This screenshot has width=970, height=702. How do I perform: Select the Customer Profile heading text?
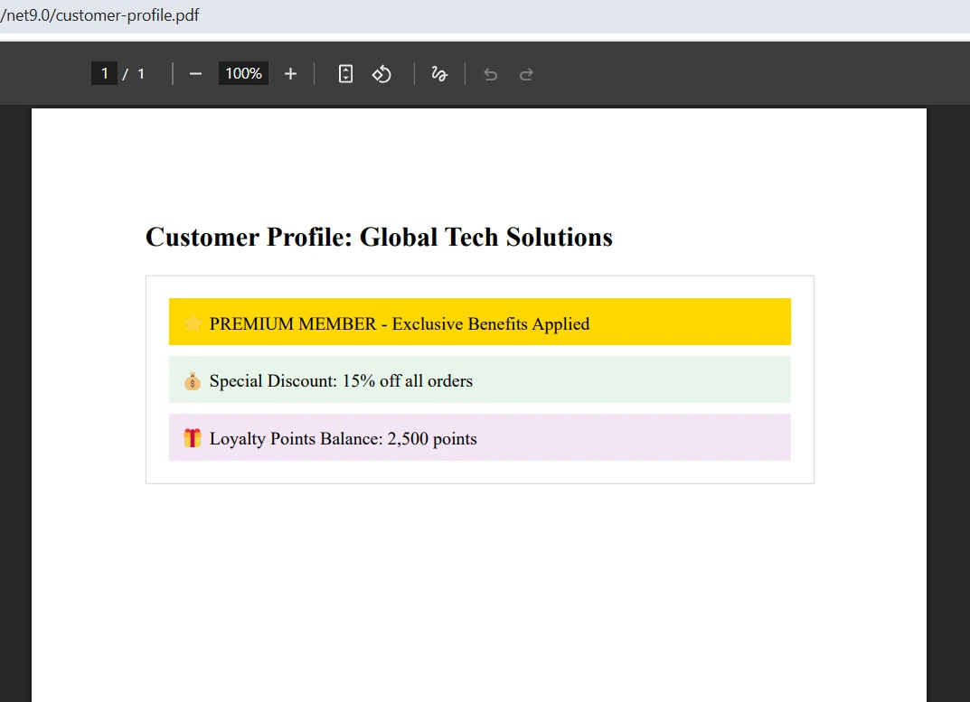(378, 237)
